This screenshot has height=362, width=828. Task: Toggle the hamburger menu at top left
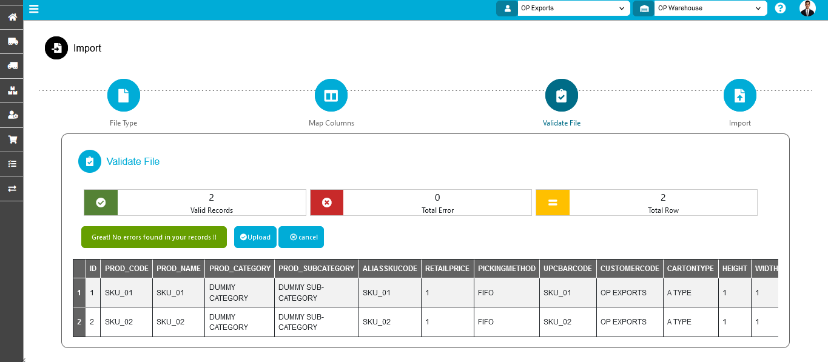pyautogui.click(x=34, y=8)
